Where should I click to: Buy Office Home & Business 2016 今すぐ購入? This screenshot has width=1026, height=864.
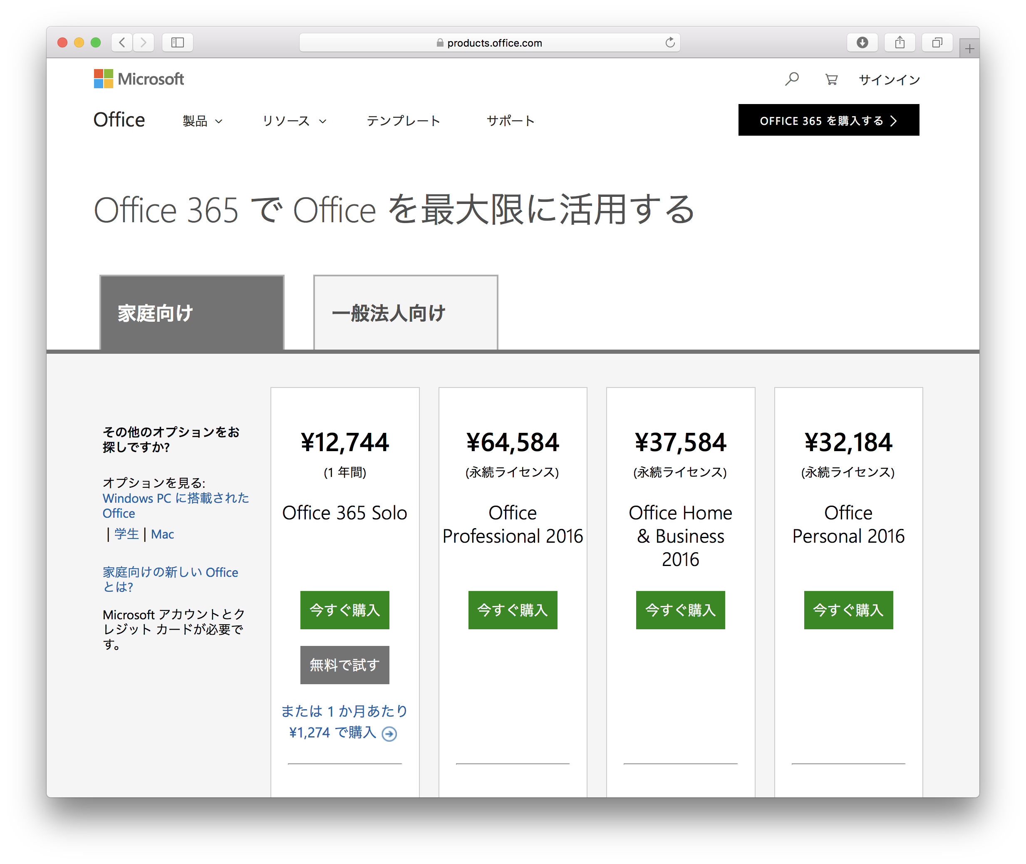point(680,610)
